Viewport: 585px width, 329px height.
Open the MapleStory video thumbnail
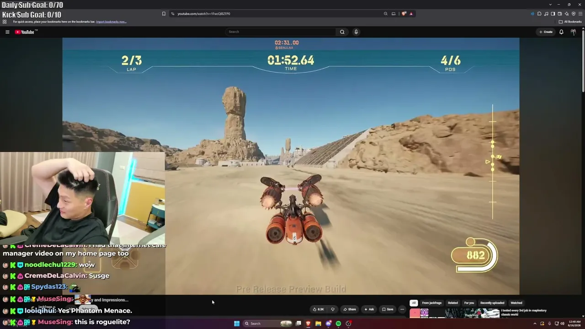click(454, 313)
